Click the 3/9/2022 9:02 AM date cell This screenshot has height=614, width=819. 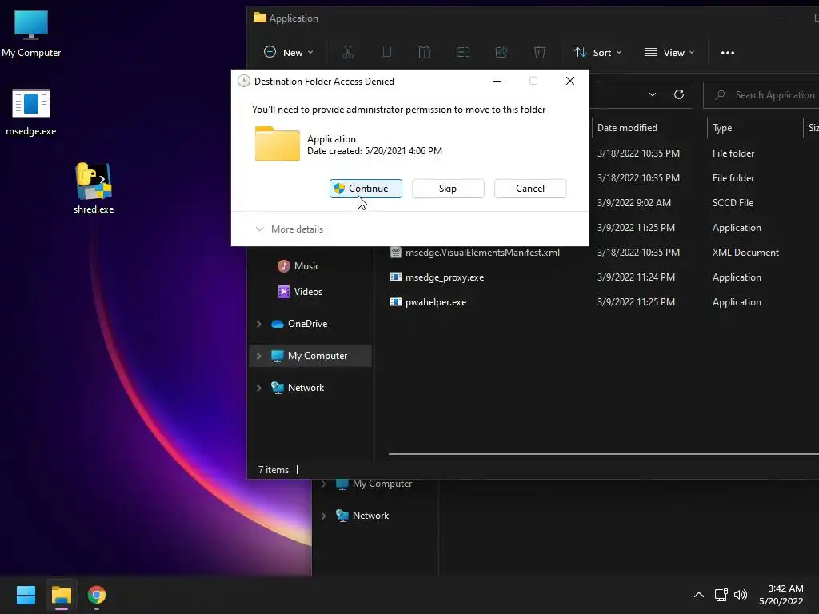tap(634, 202)
